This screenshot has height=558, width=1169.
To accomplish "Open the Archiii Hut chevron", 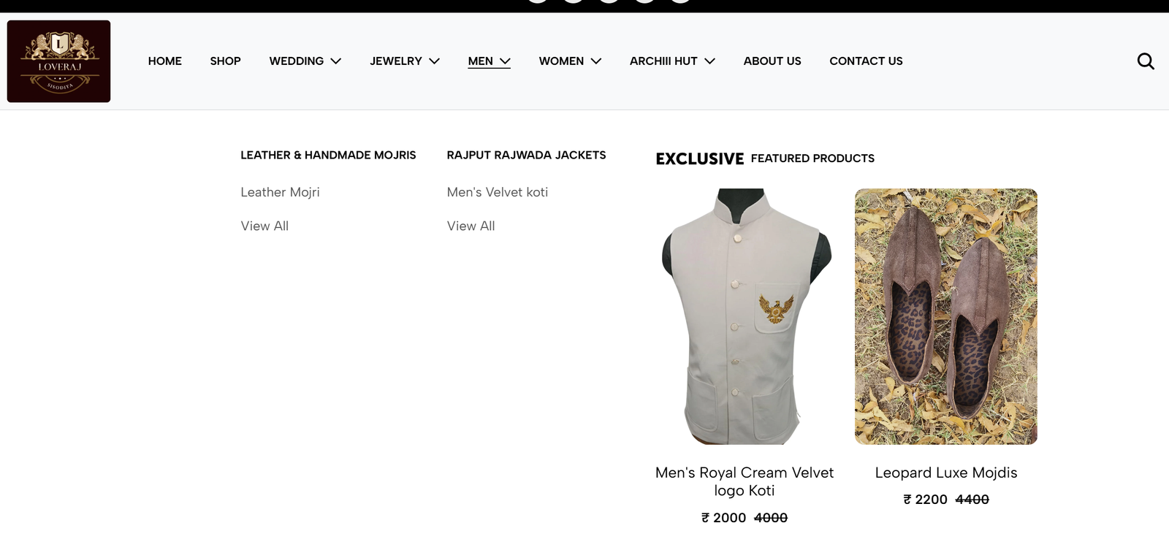I will 709,61.
